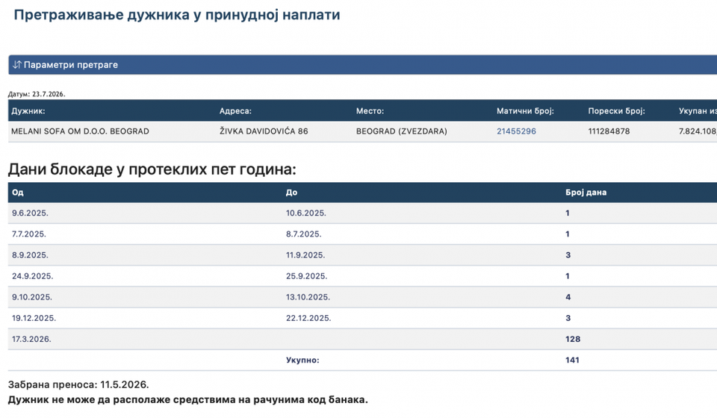
Task: Click the sort arrows icon beside Параметри претраге
Action: tap(17, 65)
